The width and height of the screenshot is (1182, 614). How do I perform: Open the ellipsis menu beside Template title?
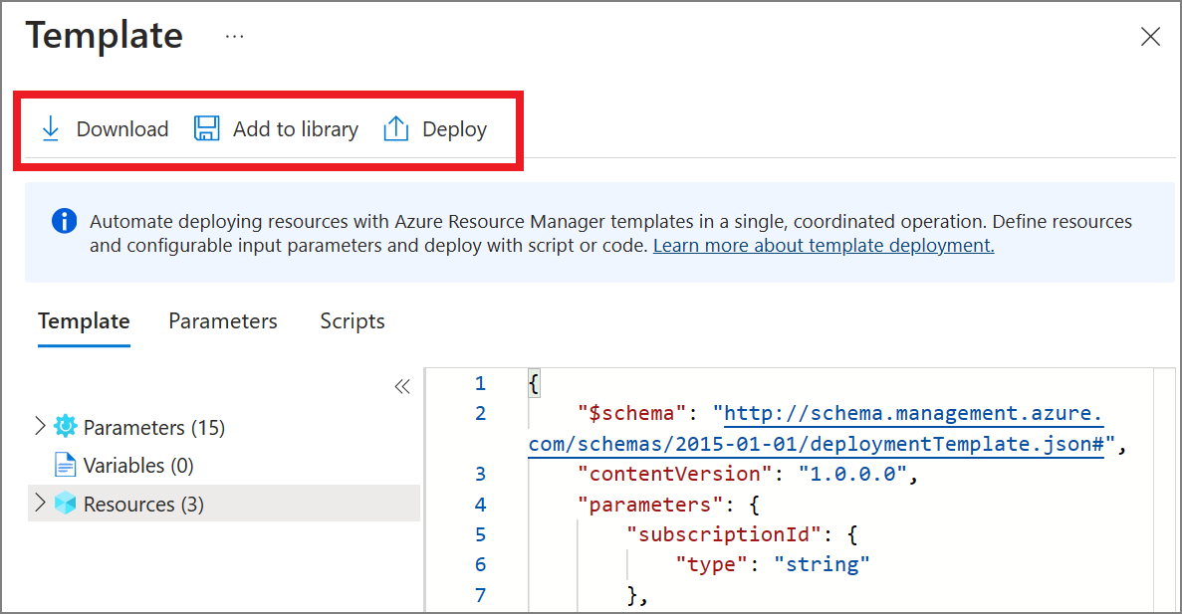coord(234,37)
